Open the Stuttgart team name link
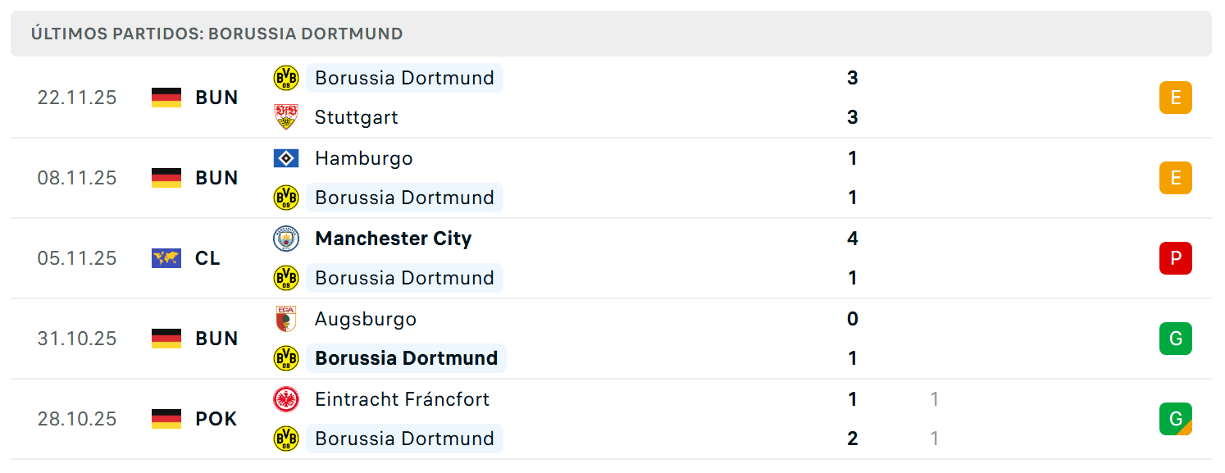The image size is (1225, 473). (356, 117)
